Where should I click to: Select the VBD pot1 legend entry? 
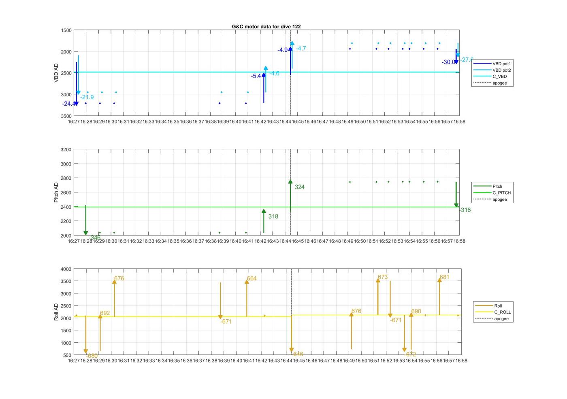(x=492, y=64)
